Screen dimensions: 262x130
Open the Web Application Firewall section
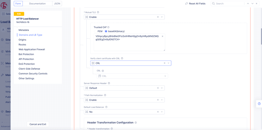32,50
